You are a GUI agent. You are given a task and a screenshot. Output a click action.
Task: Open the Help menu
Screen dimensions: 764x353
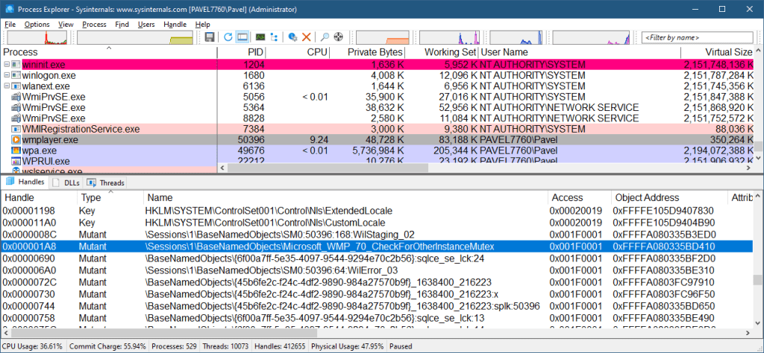tap(202, 25)
